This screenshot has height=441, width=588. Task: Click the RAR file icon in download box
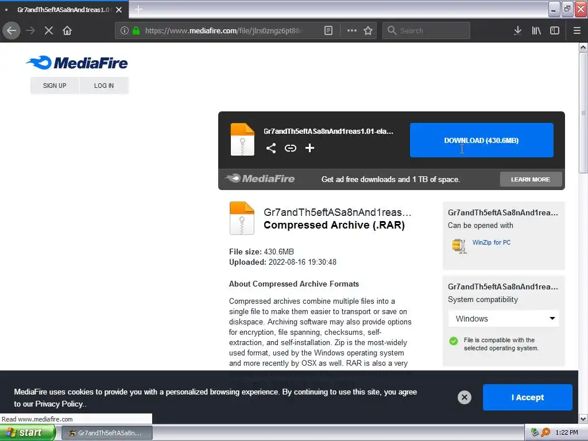click(242, 139)
